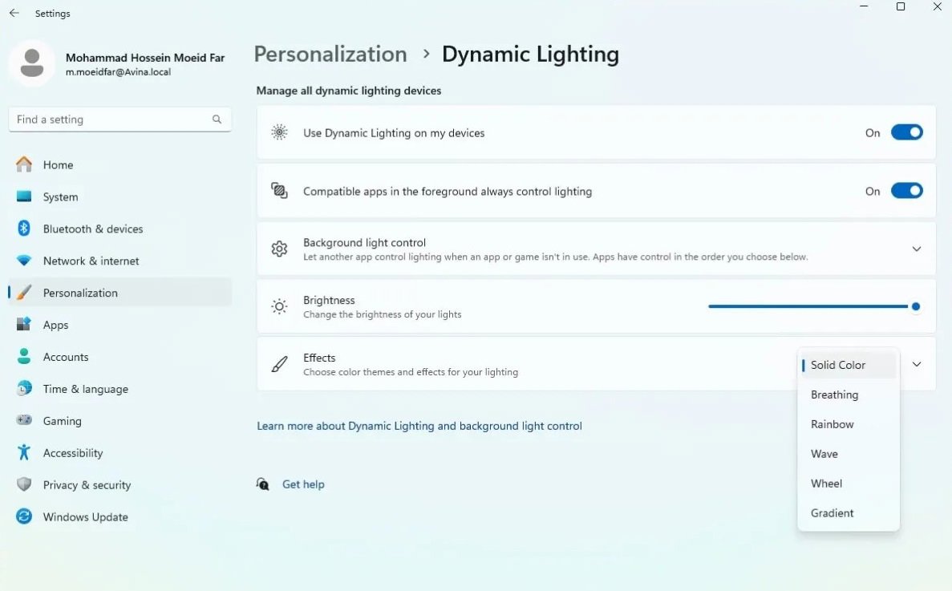Click the Get help link
Viewport: 952px width, 591px height.
(x=303, y=484)
